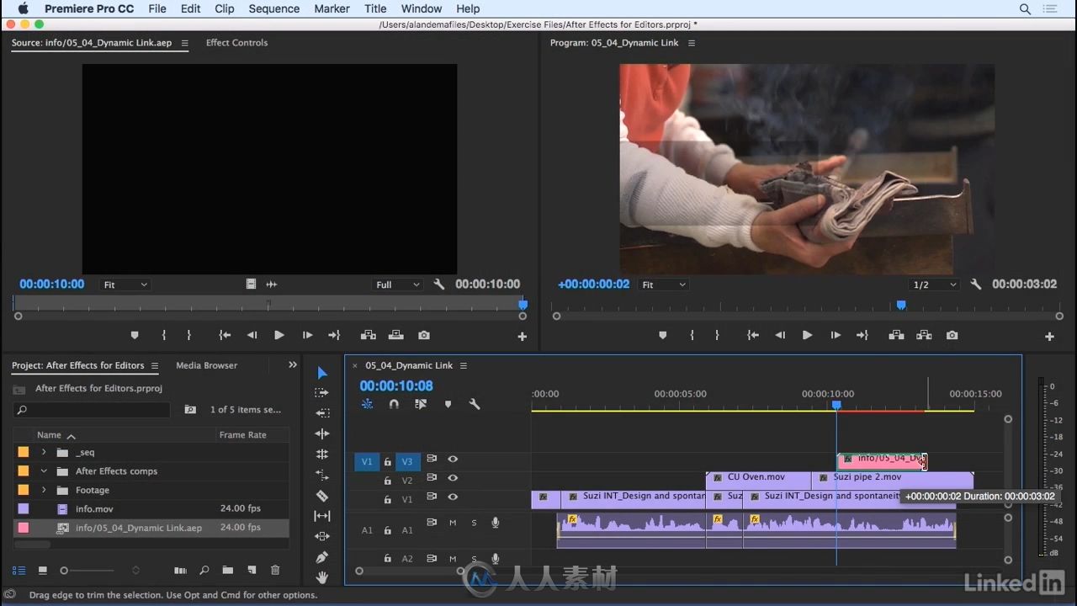1077x606 pixels.
Task: Click Overwrite button in Source monitor
Action: coord(395,335)
